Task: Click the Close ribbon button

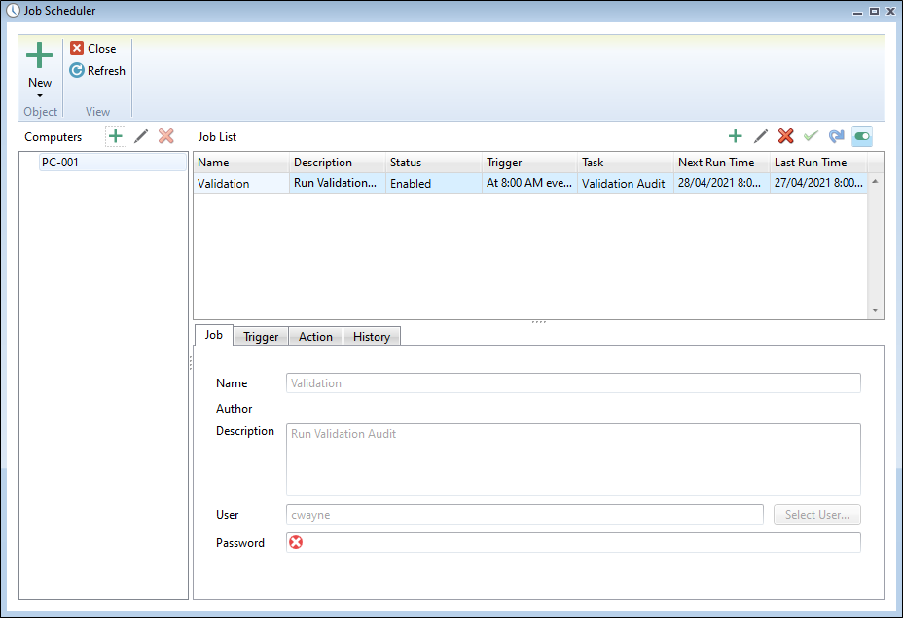Action: [x=93, y=49]
